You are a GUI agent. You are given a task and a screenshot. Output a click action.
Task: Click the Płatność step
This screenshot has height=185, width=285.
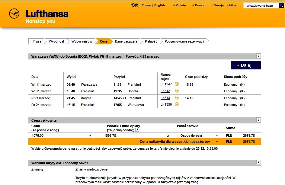point(151,41)
